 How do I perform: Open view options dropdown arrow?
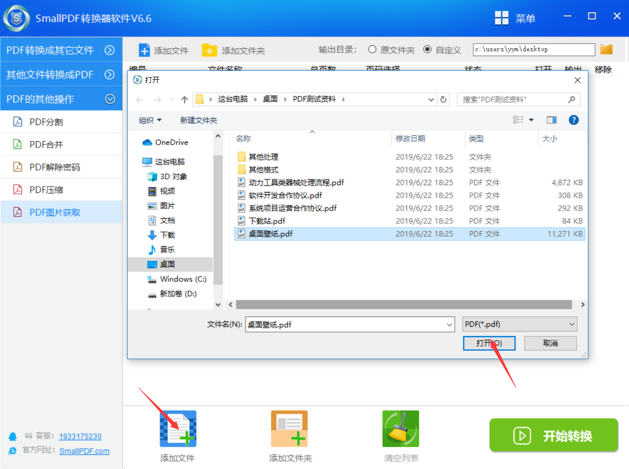(x=531, y=120)
